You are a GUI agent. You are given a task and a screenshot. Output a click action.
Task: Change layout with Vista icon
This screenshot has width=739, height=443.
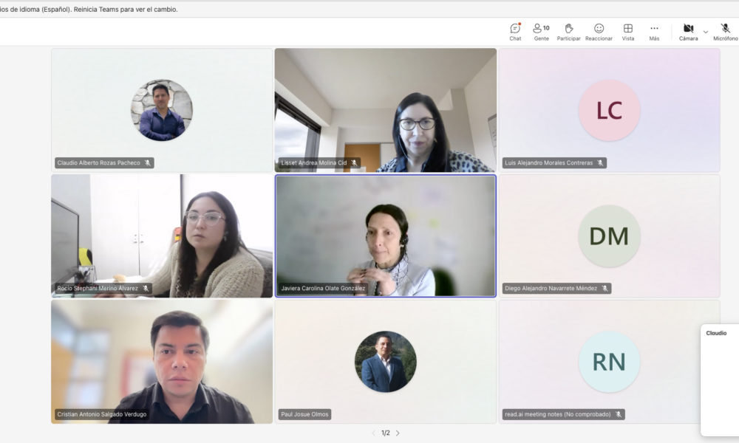click(x=627, y=31)
